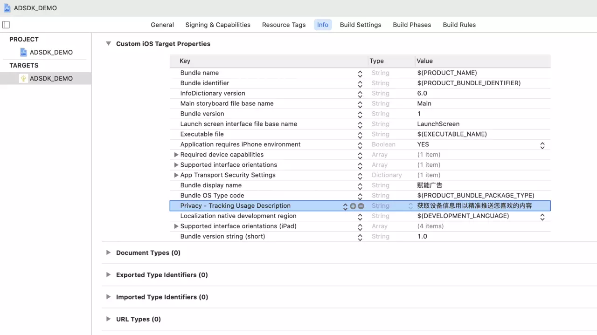Screen dimensions: 597x335
Task: Select ADSDK_DEMO target icon under TARGETS
Action: pos(24,78)
